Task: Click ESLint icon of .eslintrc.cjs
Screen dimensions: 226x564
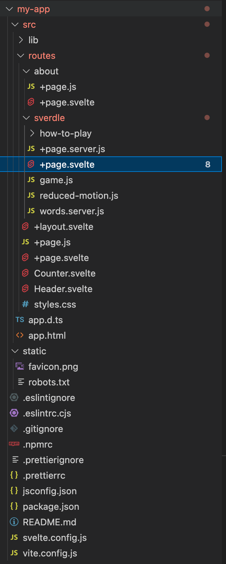Action: [14, 413]
